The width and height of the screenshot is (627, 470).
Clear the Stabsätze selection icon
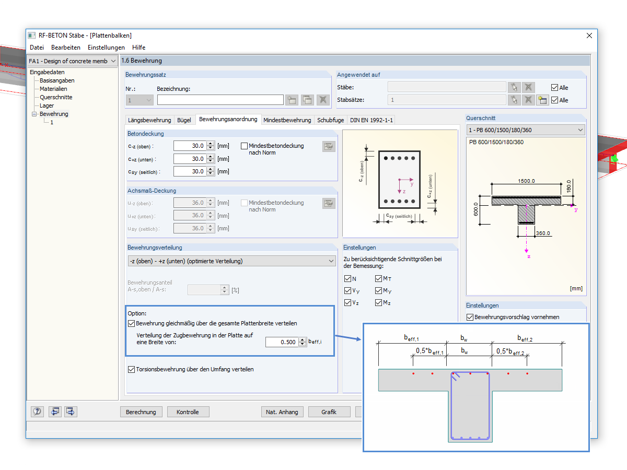pos(529,100)
